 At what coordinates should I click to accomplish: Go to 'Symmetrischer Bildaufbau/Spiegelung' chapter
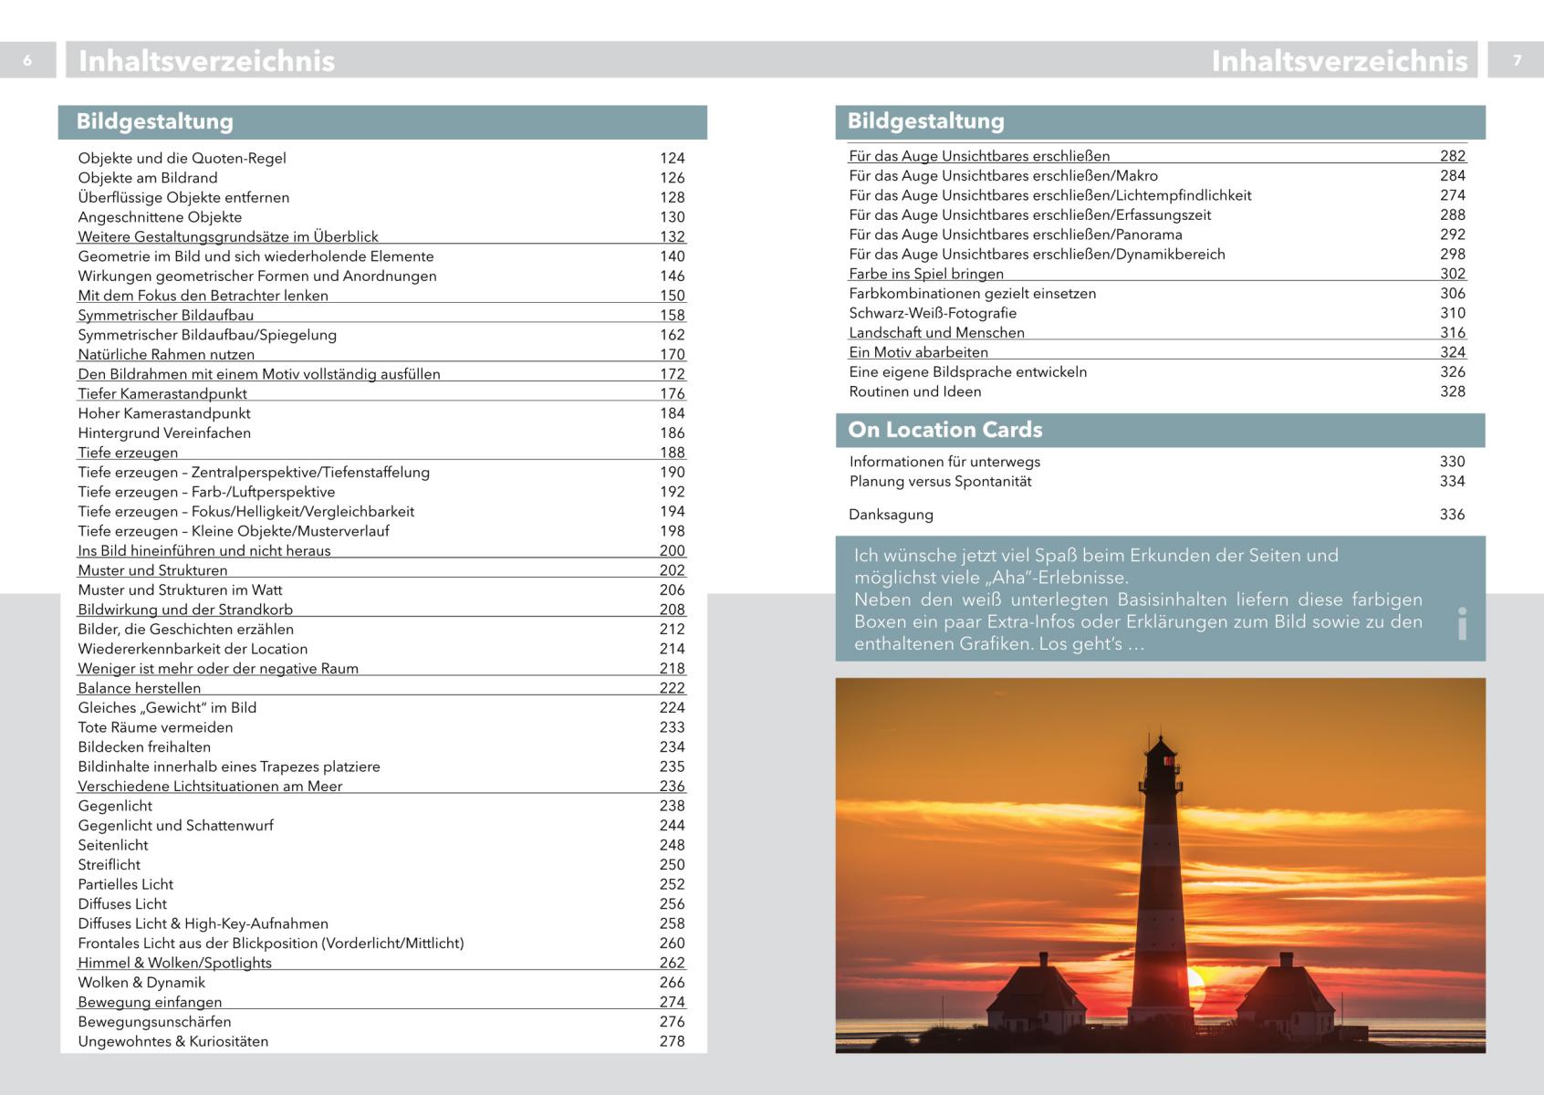(207, 335)
